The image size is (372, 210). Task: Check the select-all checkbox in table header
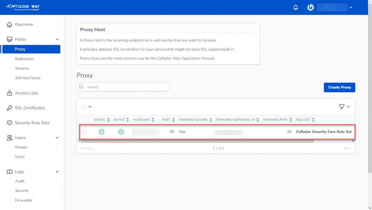pos(84,106)
